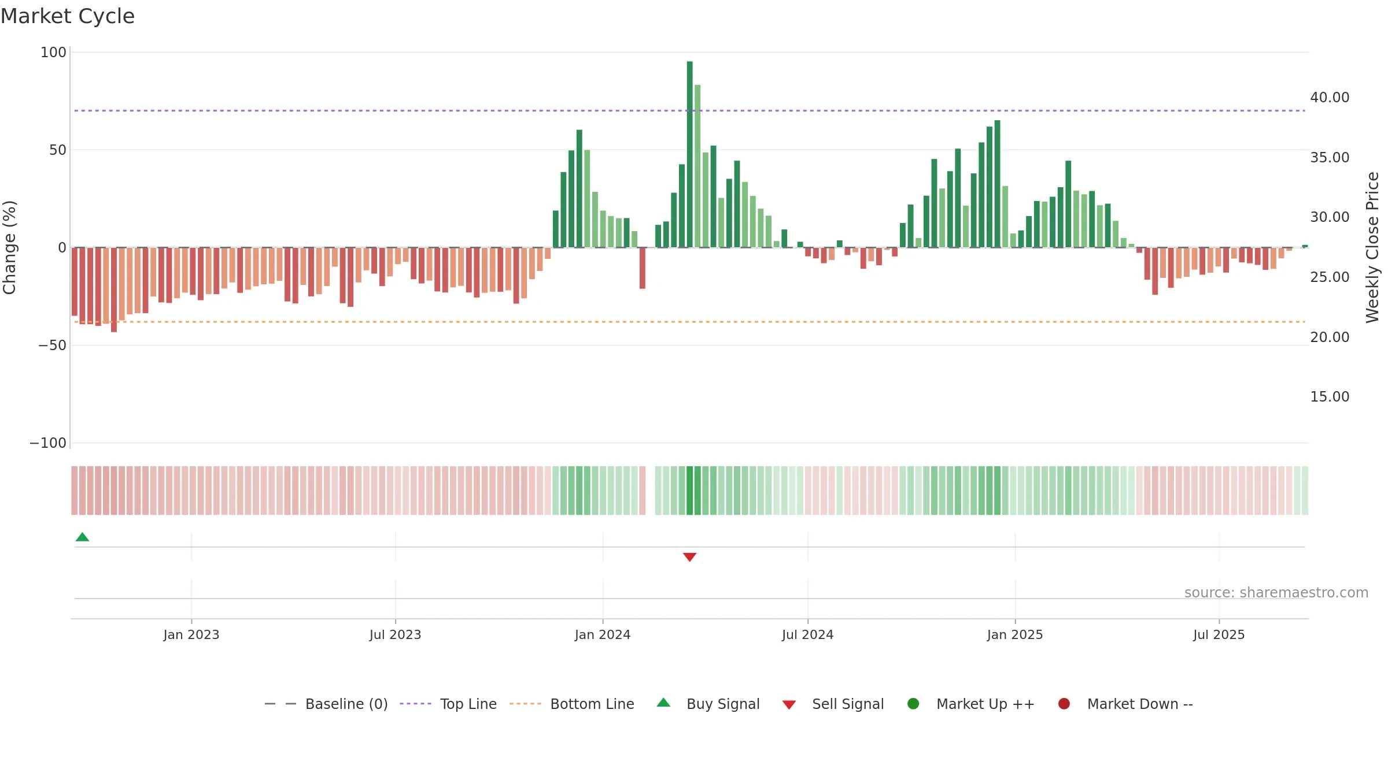Toggle the Sell Signal legend entry

pyautogui.click(x=833, y=704)
